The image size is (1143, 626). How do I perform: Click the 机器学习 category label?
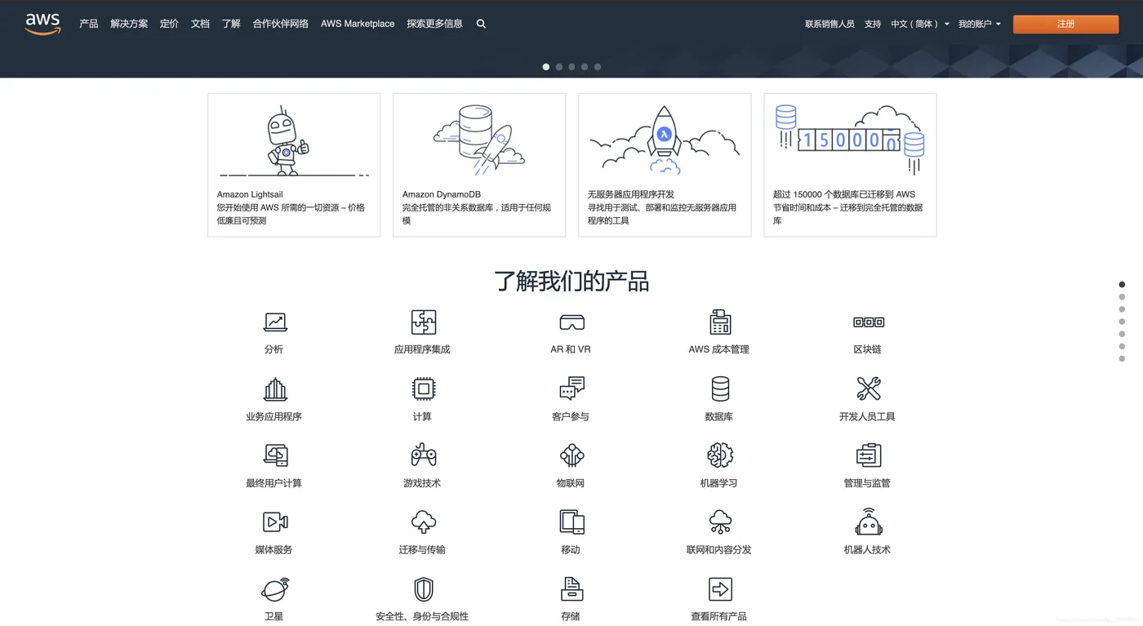tap(719, 483)
